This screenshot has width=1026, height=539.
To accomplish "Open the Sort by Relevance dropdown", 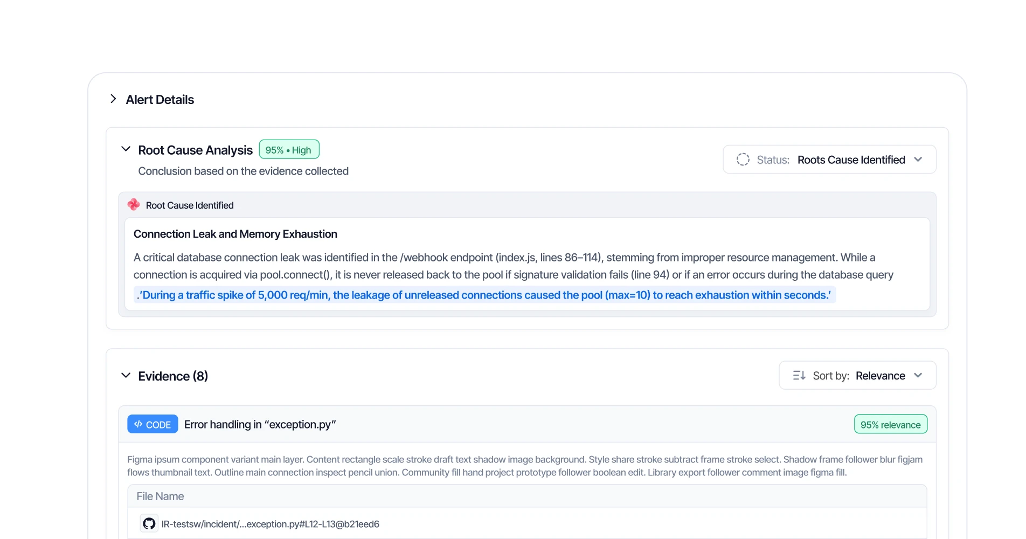I will [857, 375].
